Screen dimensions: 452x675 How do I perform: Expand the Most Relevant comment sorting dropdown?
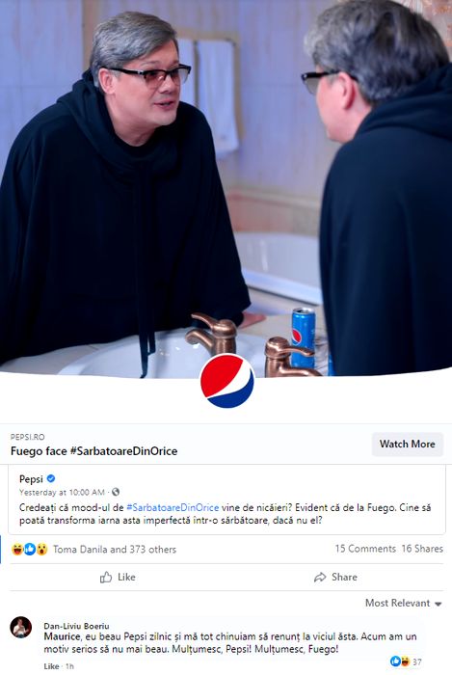(x=404, y=603)
